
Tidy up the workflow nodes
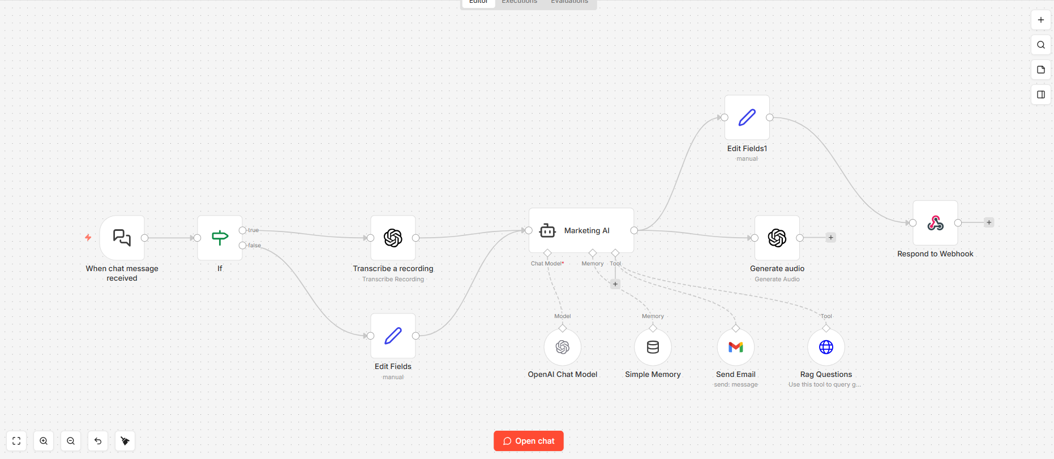[x=125, y=441]
